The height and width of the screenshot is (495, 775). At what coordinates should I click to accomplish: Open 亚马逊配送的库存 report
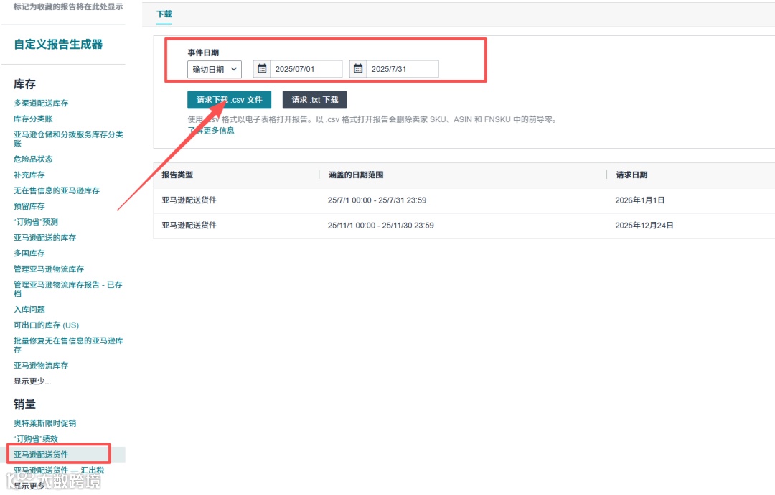coord(45,238)
